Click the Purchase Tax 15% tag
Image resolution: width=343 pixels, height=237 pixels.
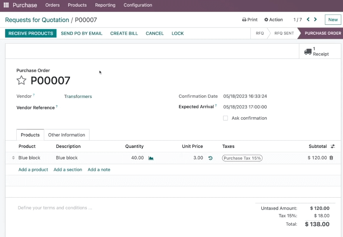242,158
